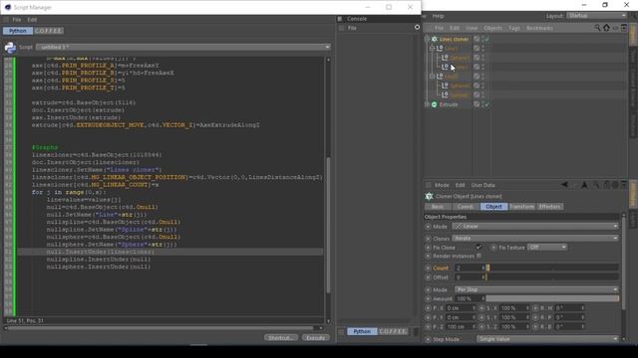Click the eye icon in Object Manager toolbar
Viewport: 638px width, 358px height.
[x=615, y=28]
